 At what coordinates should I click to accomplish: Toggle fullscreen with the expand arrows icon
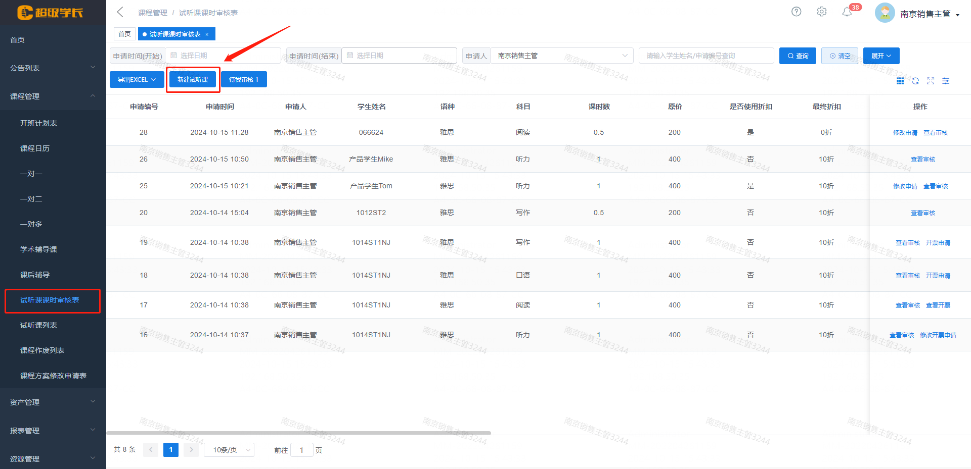tap(931, 81)
